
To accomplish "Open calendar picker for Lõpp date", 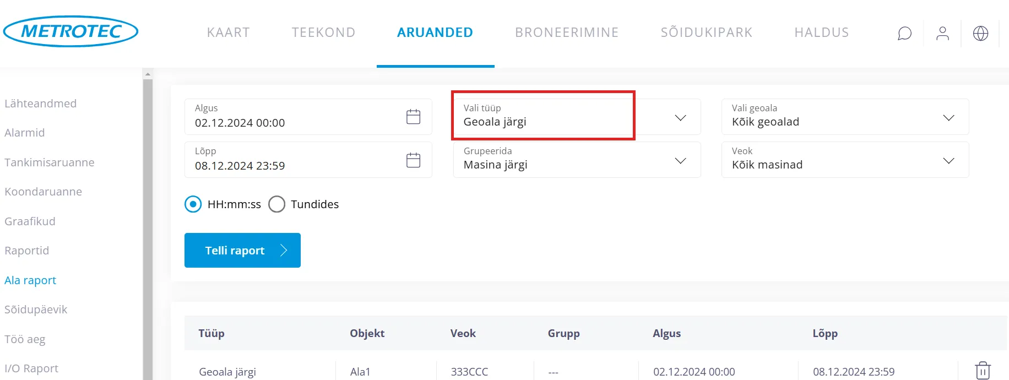I will (413, 160).
